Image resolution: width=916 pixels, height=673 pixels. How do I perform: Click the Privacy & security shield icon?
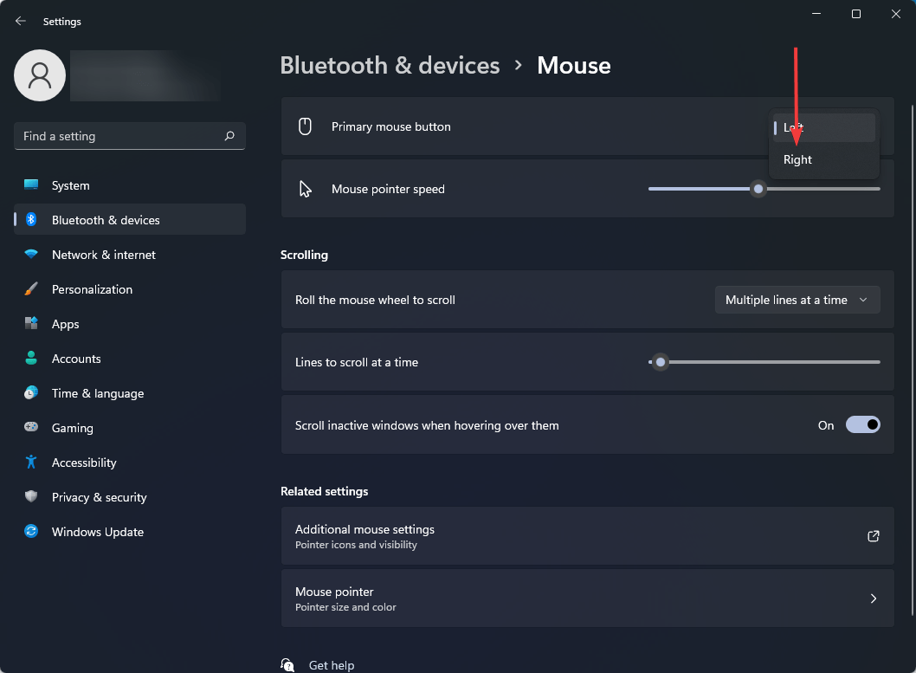[31, 496]
